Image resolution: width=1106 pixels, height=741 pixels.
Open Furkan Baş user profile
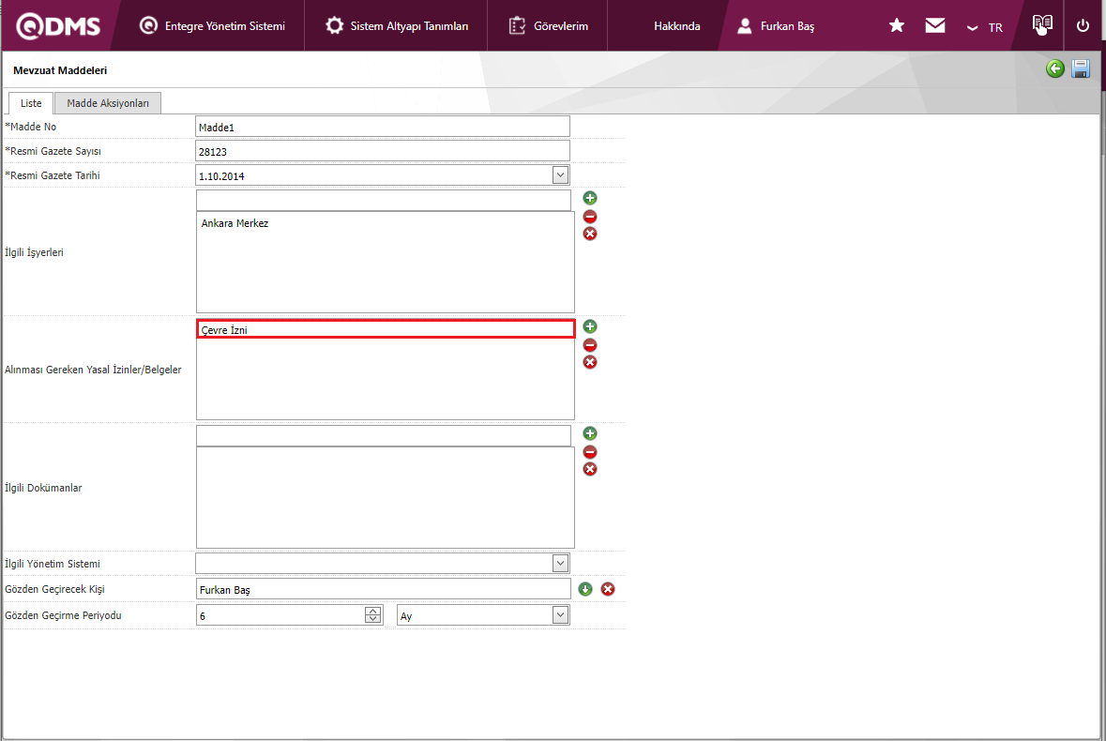pyautogui.click(x=775, y=26)
